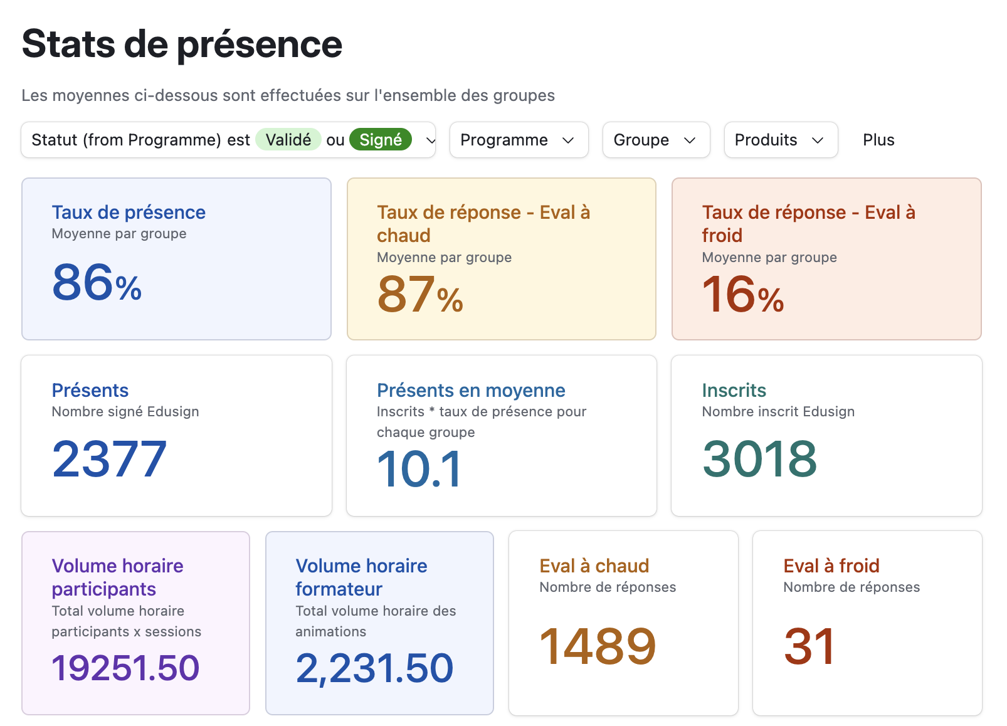Click the Présents en moyenne title
This screenshot has height=726, width=1007.
coord(471,390)
